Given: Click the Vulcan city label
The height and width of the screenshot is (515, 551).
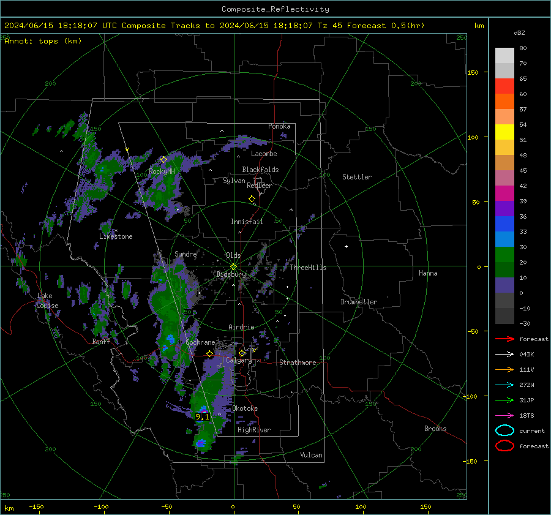Looking at the screenshot, I should pos(312,455).
